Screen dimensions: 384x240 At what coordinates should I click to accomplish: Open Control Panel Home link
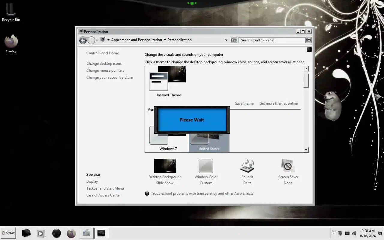(x=103, y=53)
